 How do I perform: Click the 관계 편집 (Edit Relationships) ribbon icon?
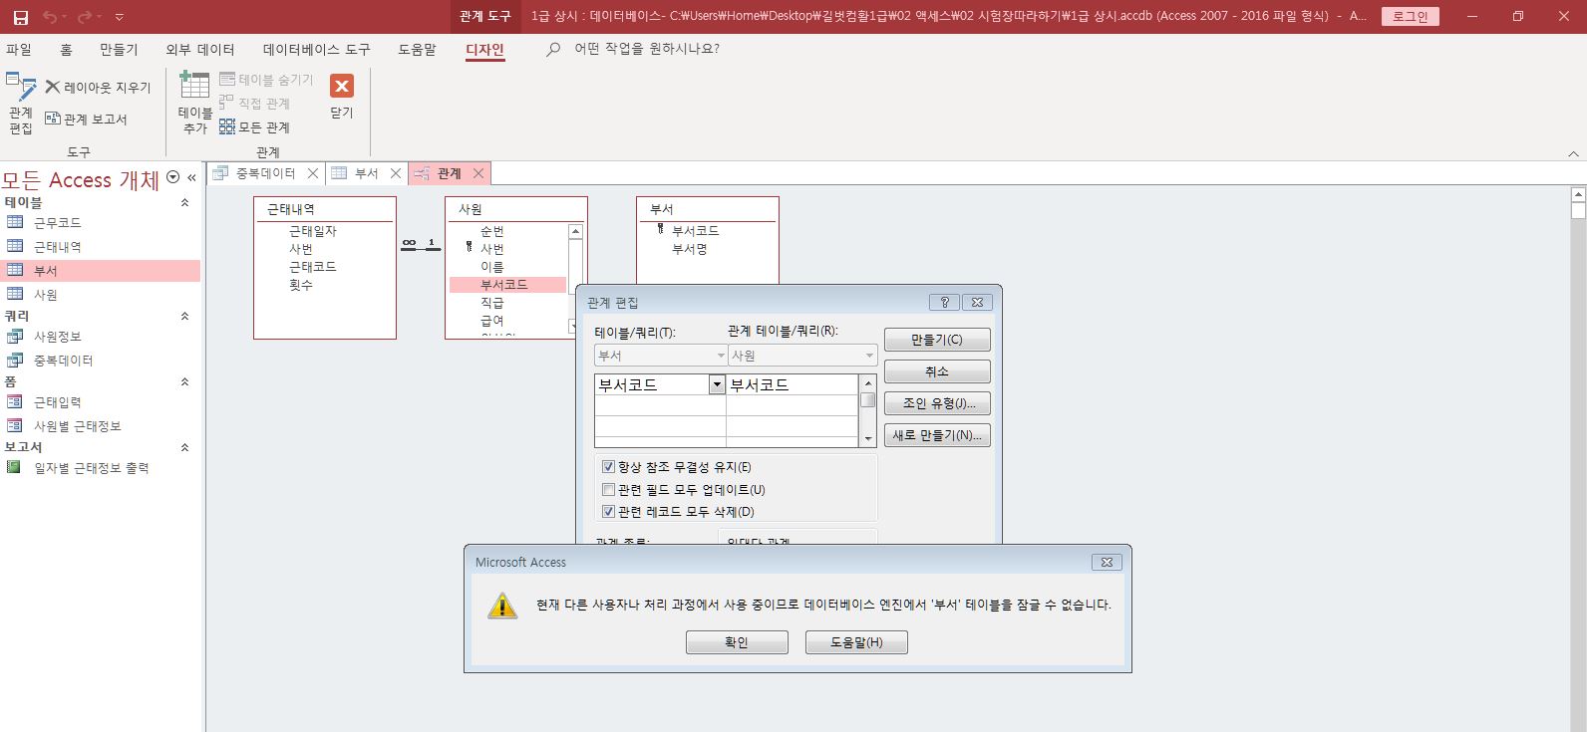click(x=21, y=103)
